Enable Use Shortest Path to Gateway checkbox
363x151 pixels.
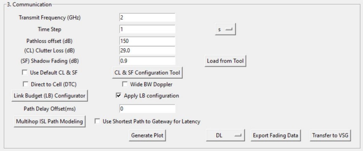pyautogui.click(x=98, y=121)
